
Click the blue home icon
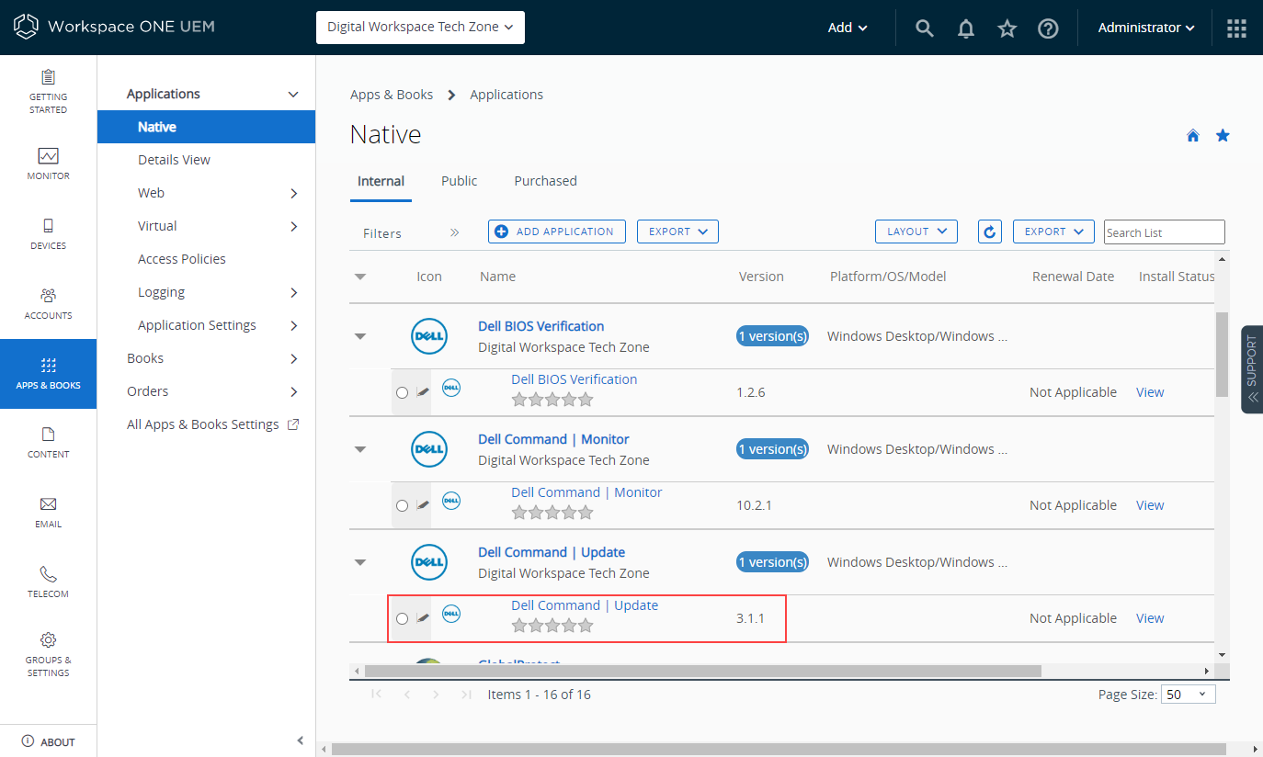[x=1193, y=136]
